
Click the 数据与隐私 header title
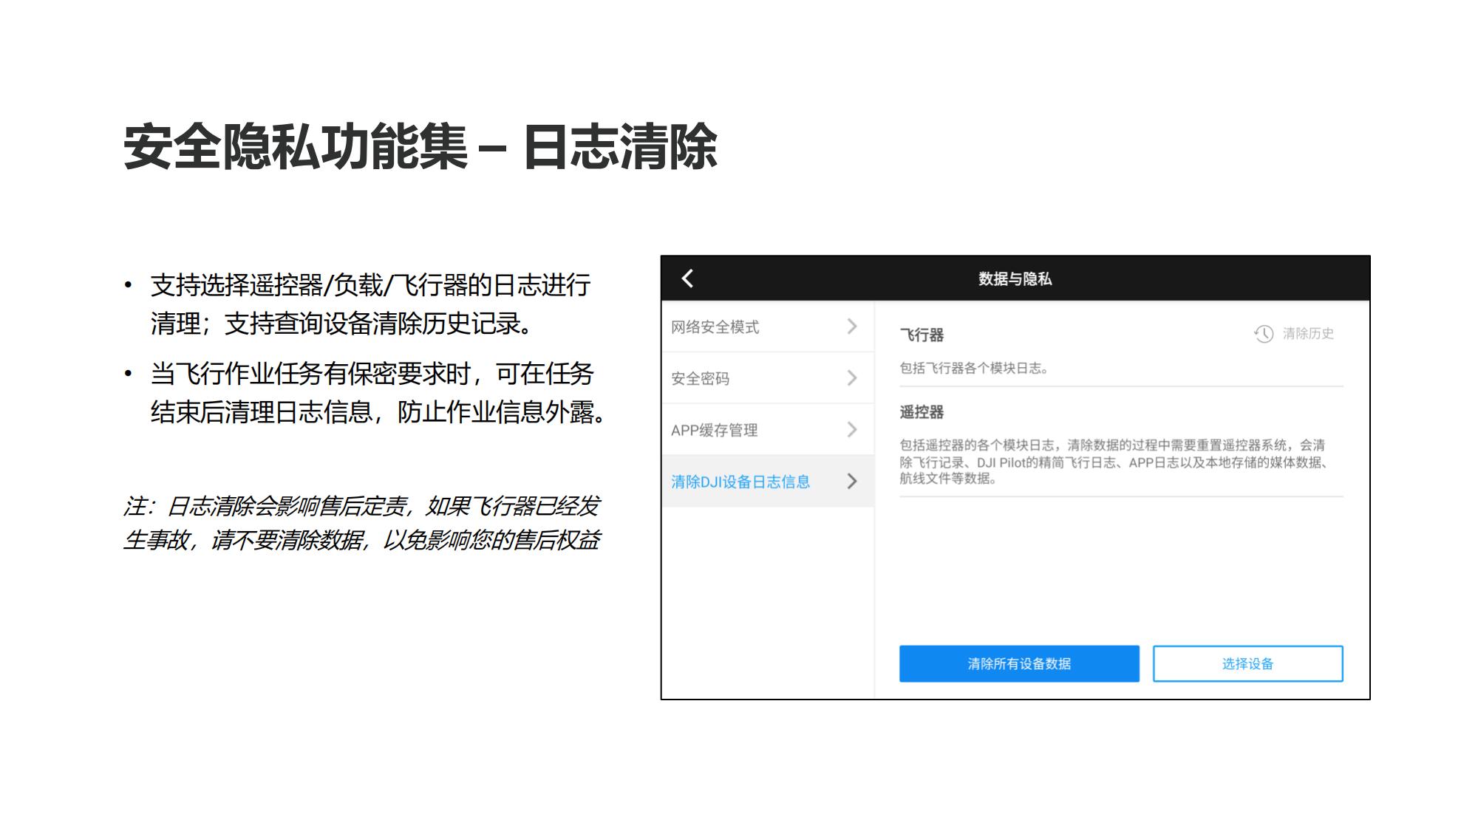tap(1015, 279)
